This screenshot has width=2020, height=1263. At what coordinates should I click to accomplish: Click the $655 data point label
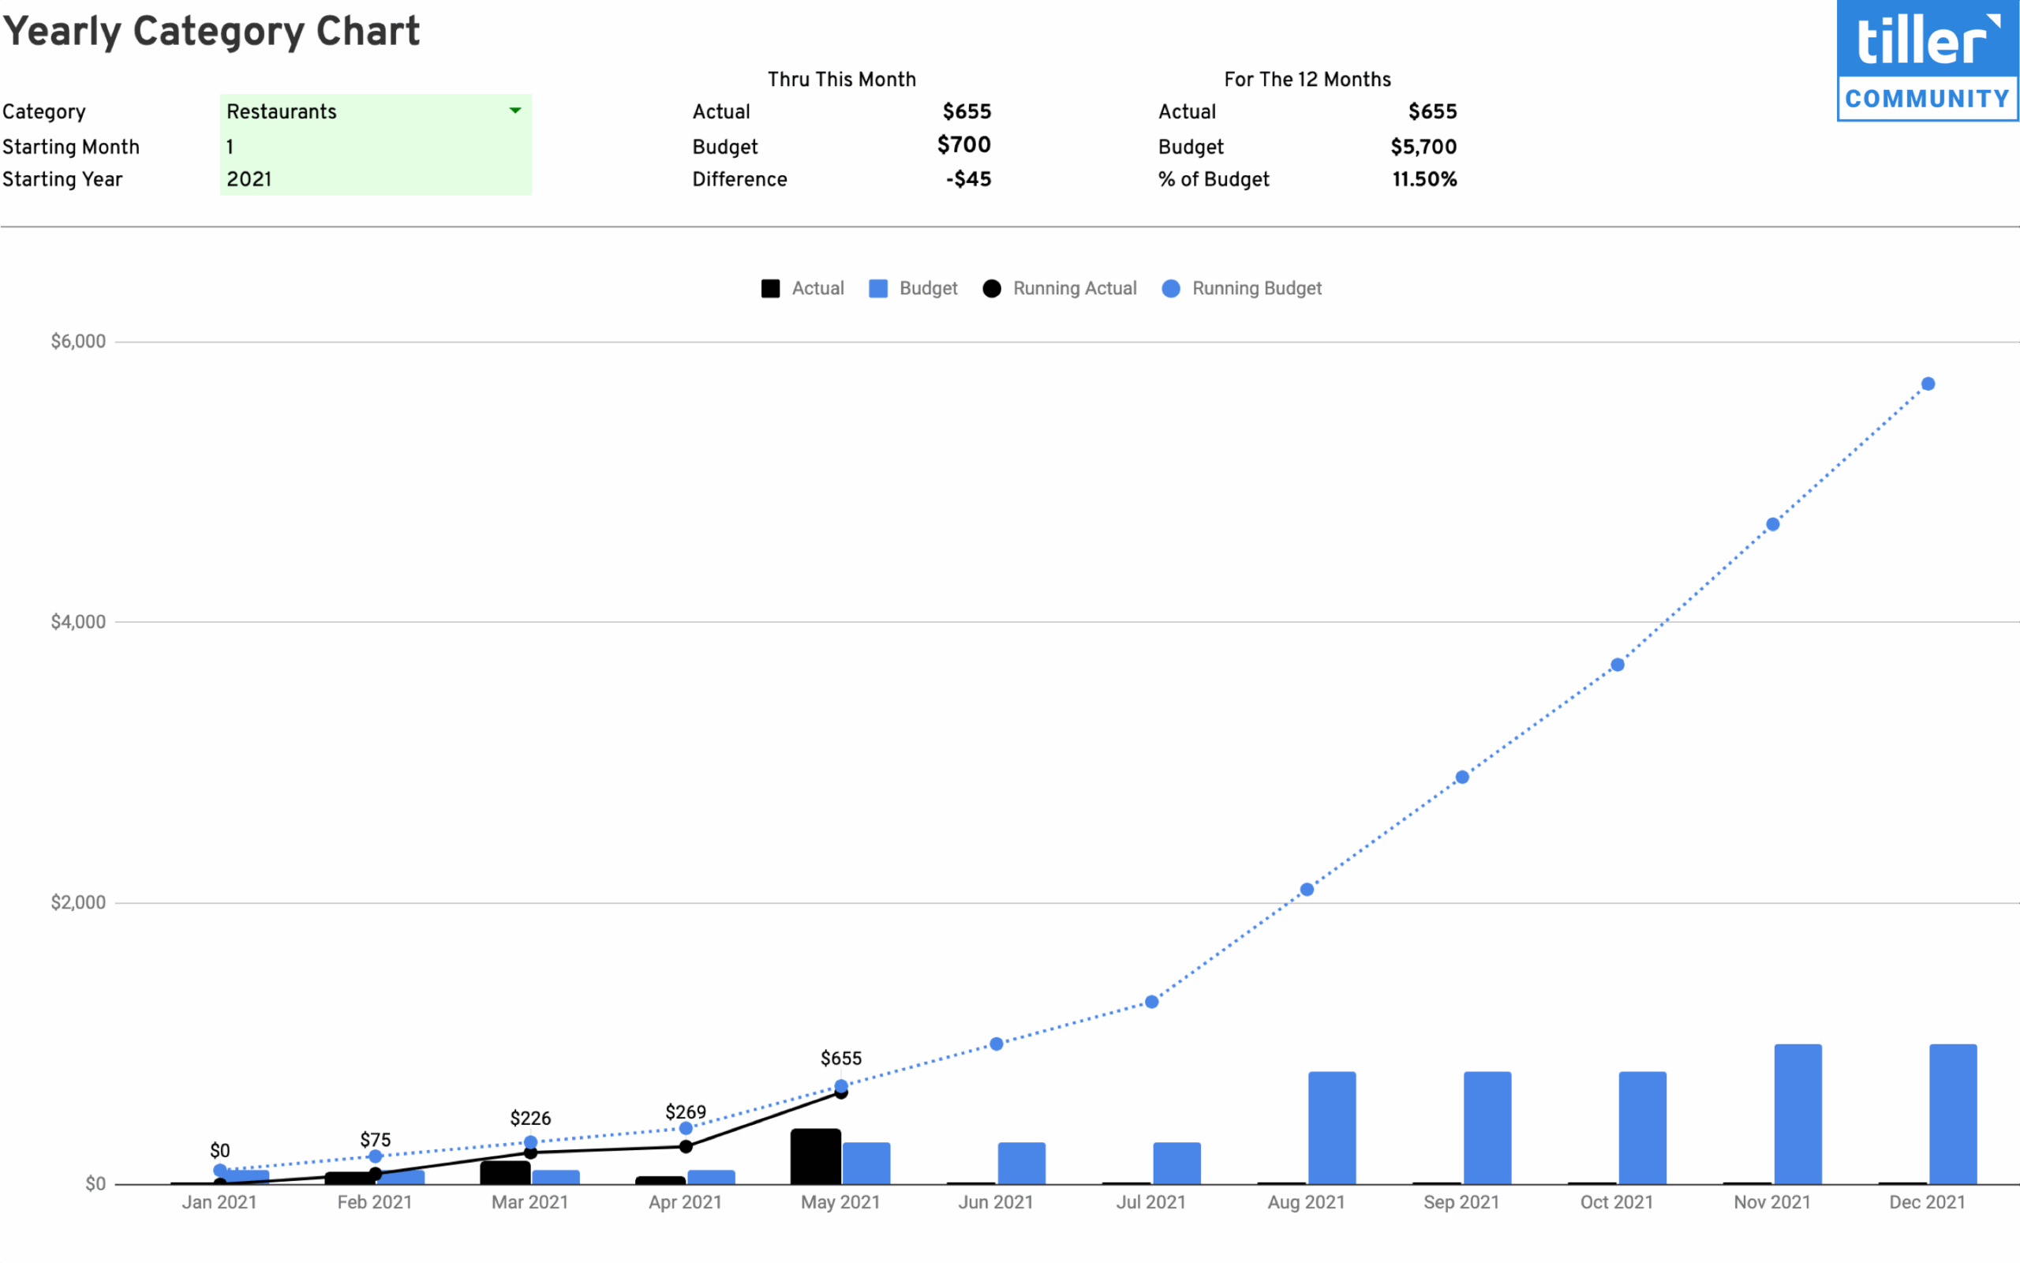(x=840, y=1058)
